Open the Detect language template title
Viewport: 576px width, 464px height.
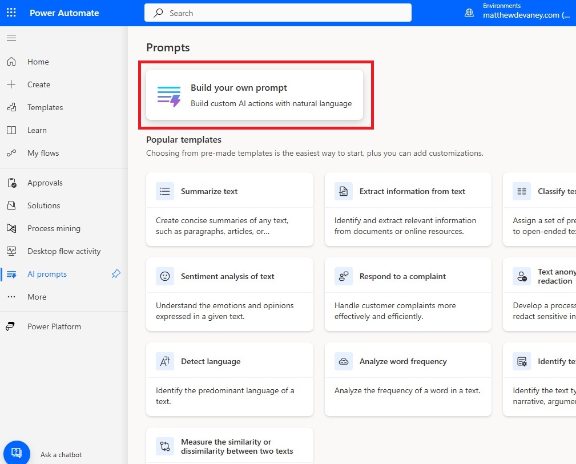tap(211, 361)
